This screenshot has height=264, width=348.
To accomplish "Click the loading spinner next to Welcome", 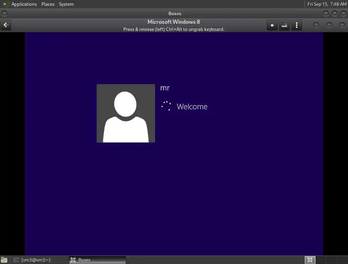I will click(x=166, y=106).
